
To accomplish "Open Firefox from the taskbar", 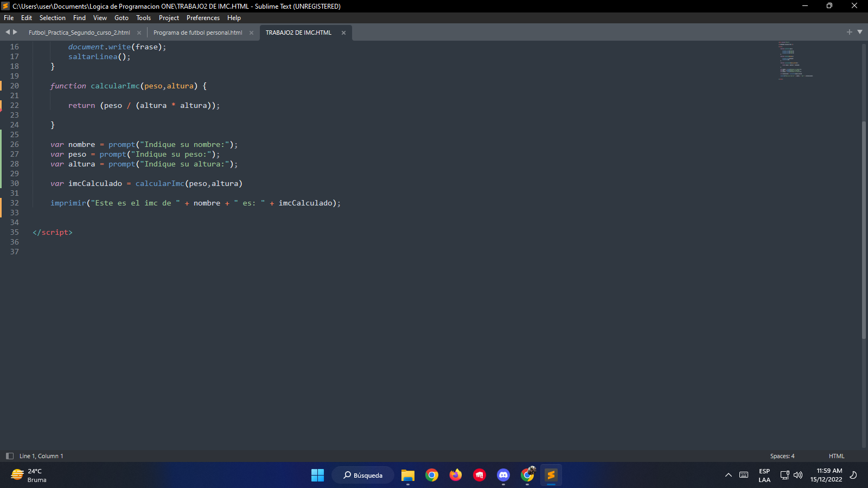I will click(456, 475).
